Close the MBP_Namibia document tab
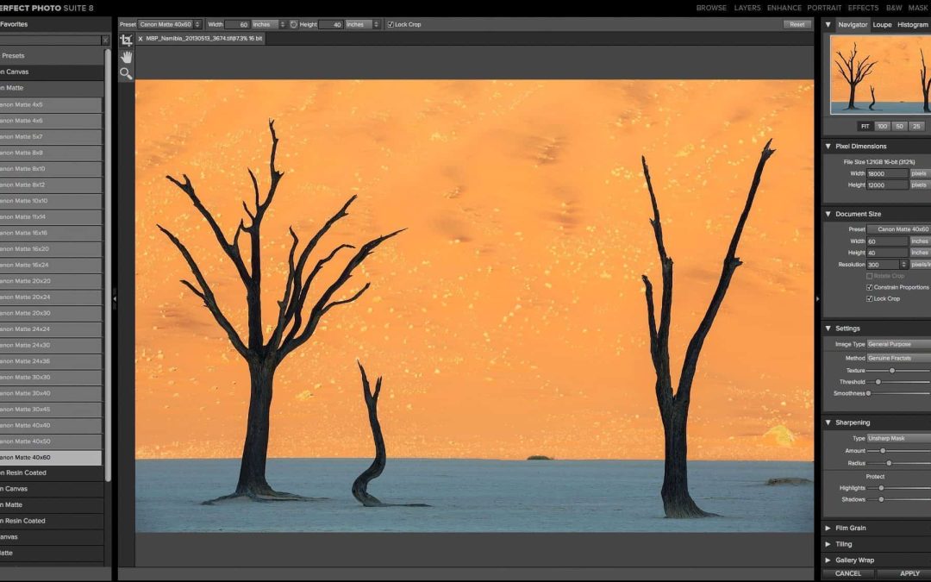This screenshot has width=931, height=582. coord(141,39)
